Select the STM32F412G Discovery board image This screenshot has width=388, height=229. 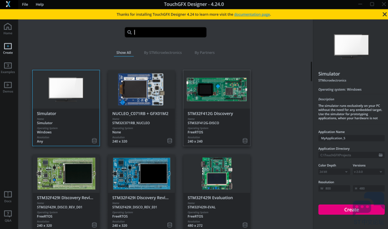tap(217, 89)
